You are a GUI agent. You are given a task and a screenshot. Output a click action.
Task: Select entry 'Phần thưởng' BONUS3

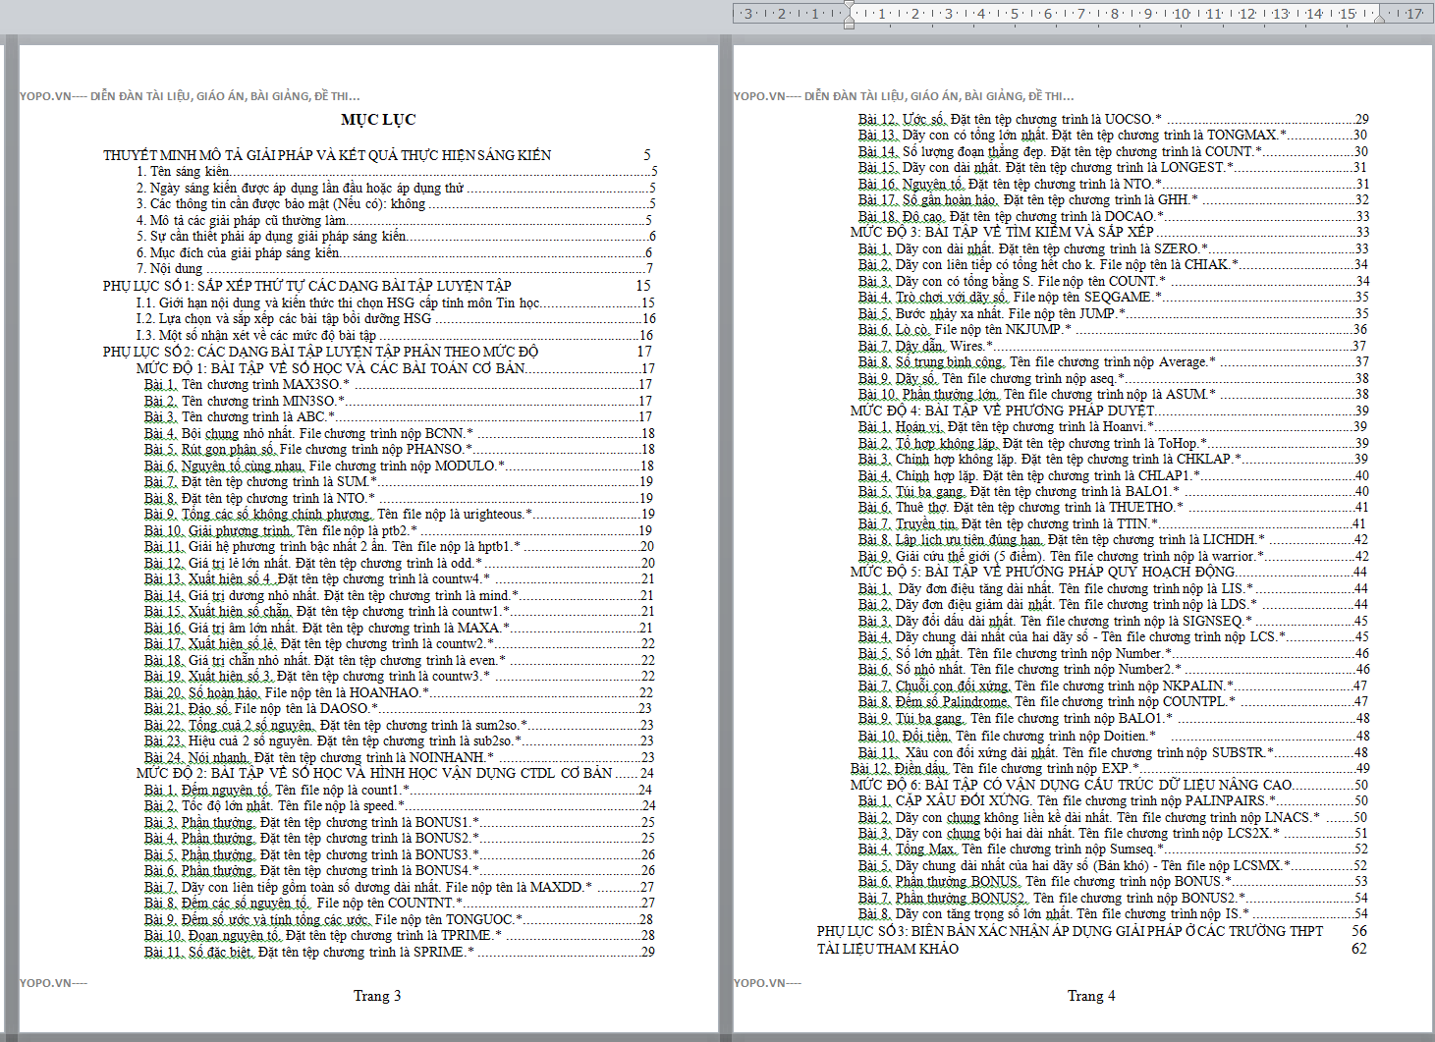click(399, 854)
